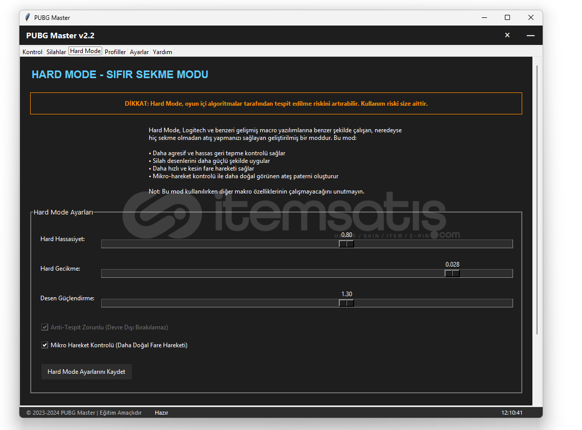Click the orange DİKKAT warning banner text
Viewport: 582px width, 430px height.
coord(276,104)
